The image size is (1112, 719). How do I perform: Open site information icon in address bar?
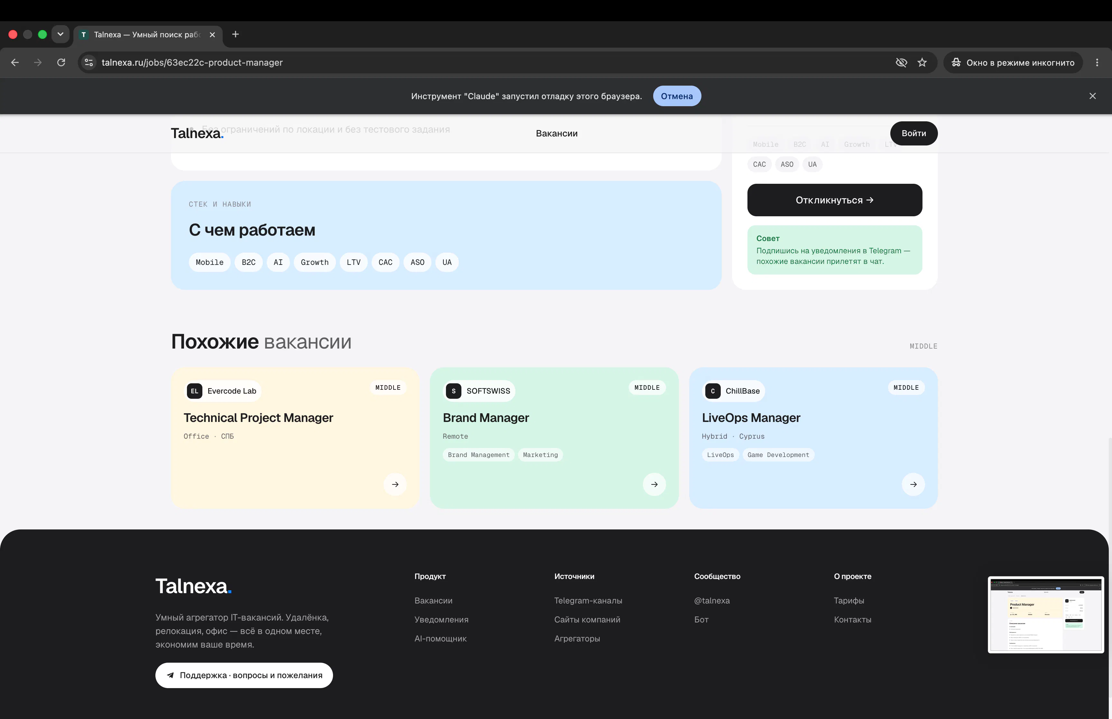(x=89, y=62)
